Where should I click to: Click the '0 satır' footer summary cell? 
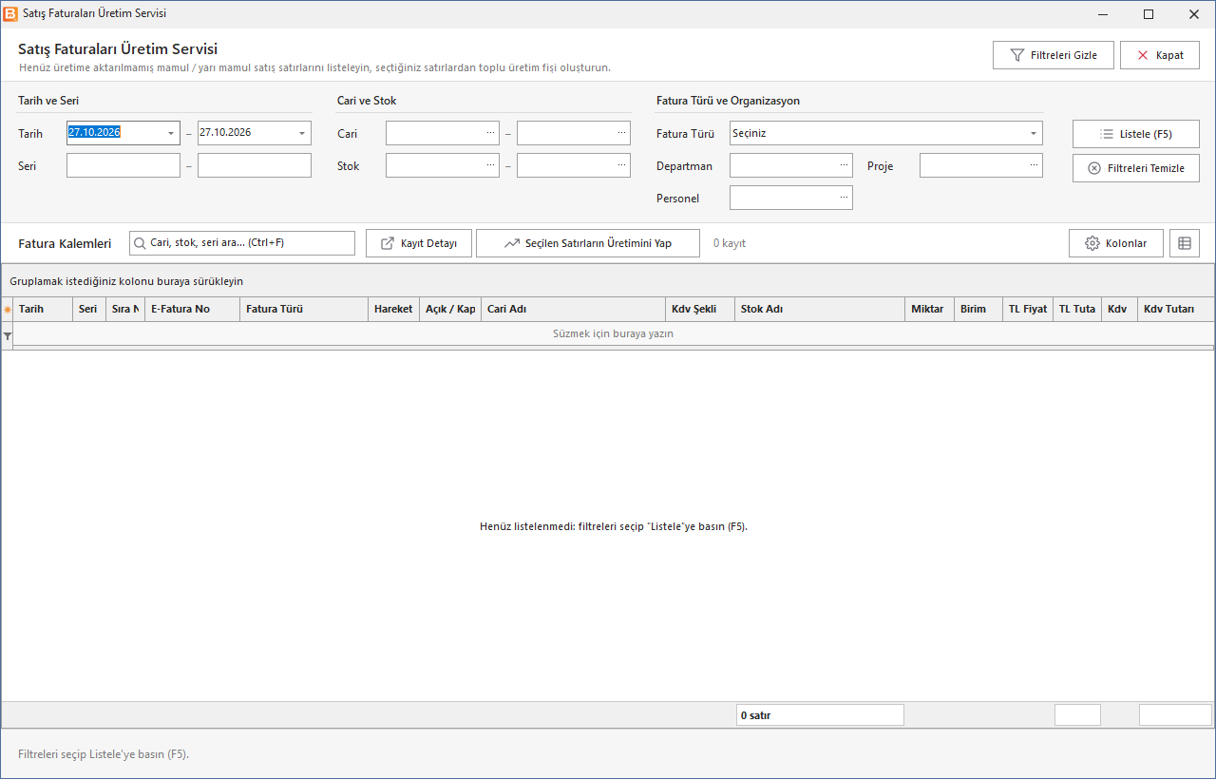point(820,715)
